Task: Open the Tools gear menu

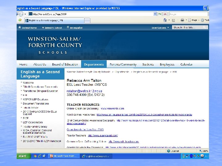Action: pos(205,20)
